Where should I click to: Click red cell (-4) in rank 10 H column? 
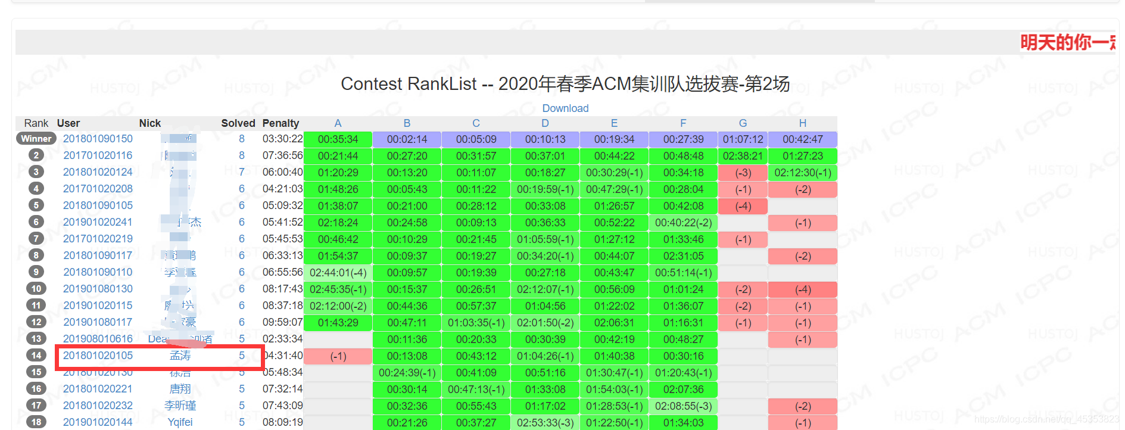click(803, 289)
